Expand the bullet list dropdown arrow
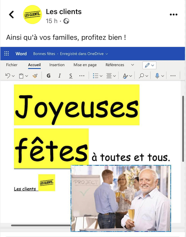 pos(101,76)
